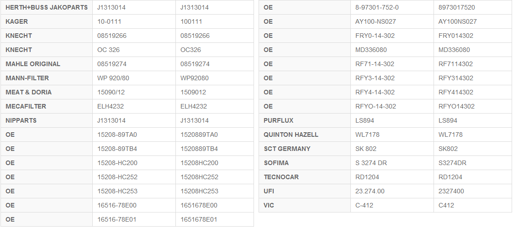Click MECAFILTER part ELH4232

(x=111, y=106)
